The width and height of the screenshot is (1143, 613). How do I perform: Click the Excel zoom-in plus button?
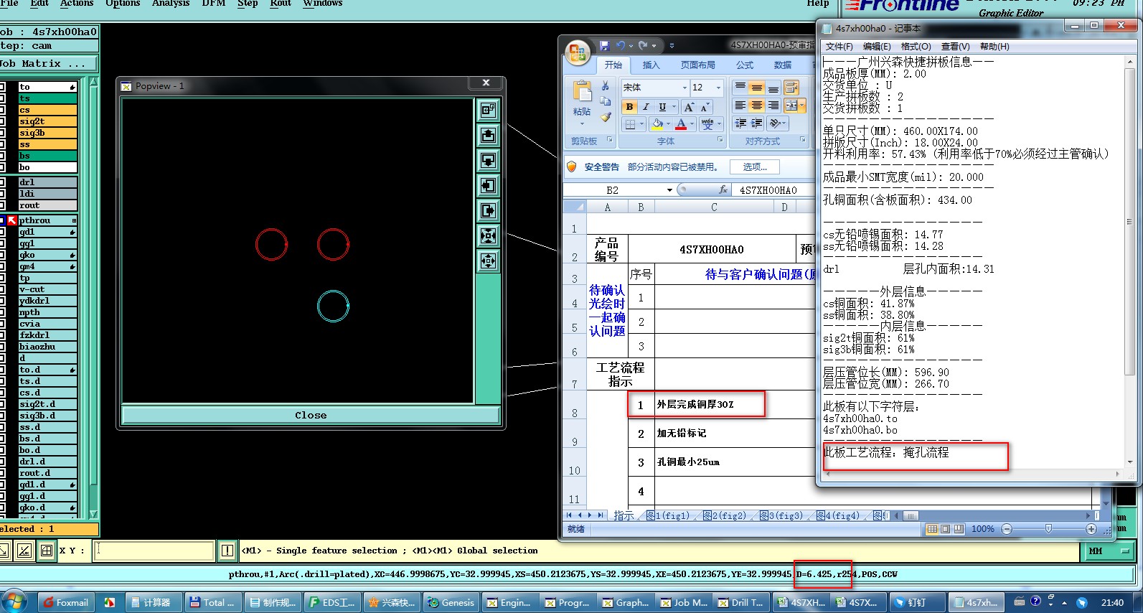coord(1091,529)
